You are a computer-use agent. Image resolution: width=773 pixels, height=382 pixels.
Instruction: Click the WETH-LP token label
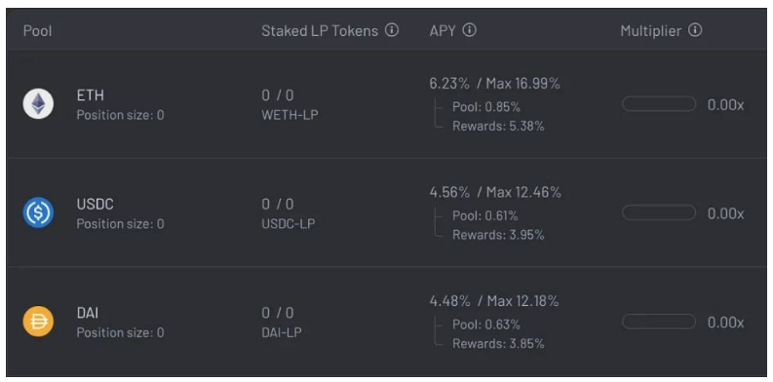tap(290, 115)
